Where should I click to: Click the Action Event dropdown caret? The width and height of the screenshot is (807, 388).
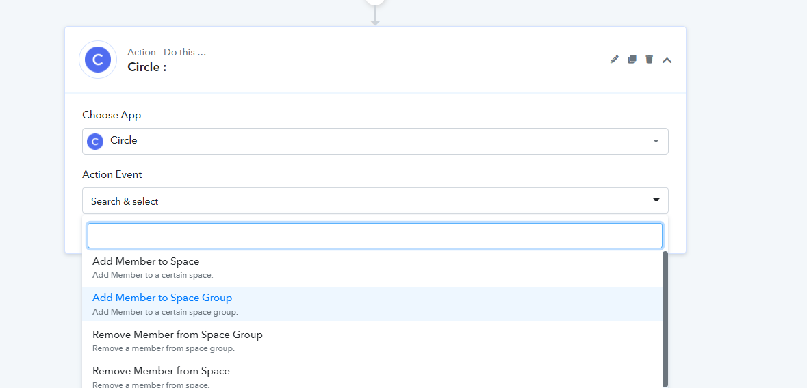click(x=656, y=201)
